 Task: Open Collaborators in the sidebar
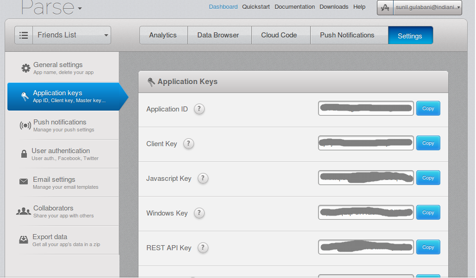[63, 211]
